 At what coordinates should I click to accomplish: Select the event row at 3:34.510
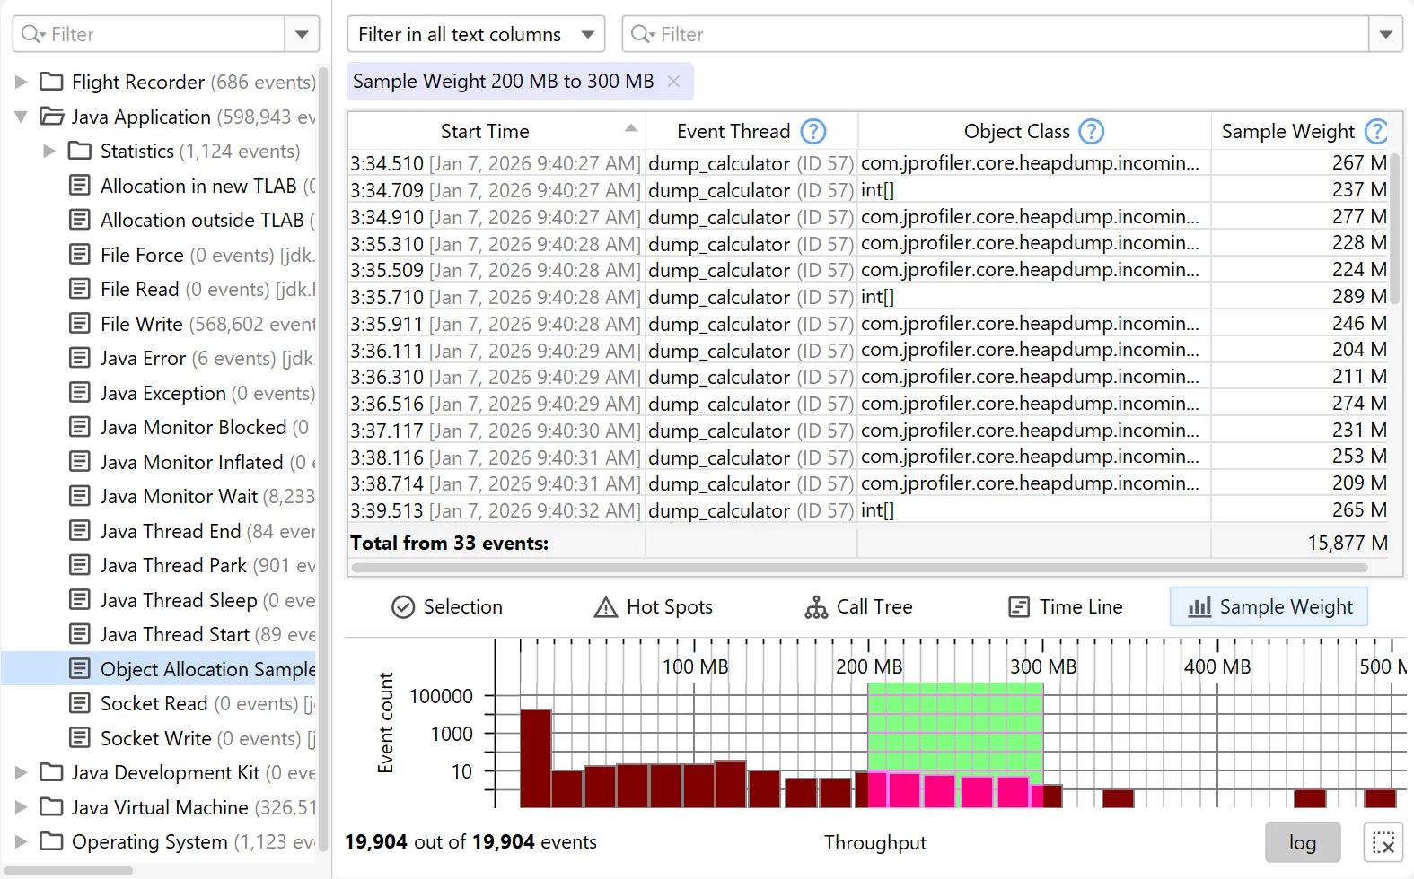pos(868,163)
